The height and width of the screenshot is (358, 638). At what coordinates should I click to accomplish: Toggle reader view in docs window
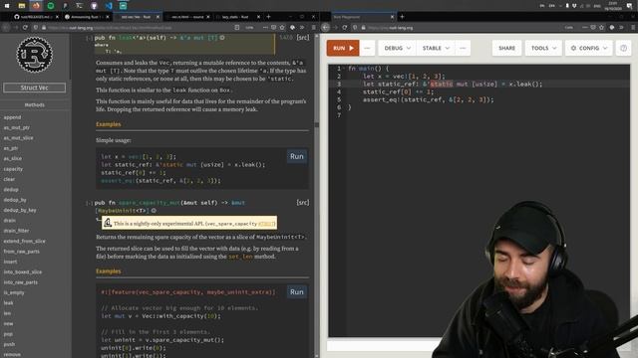point(237,27)
